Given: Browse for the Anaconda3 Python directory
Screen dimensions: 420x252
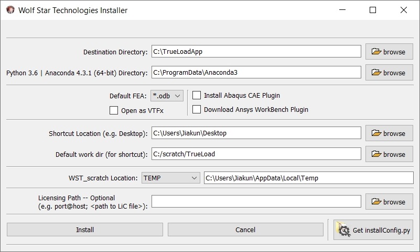Looking at the screenshot, I should point(389,72).
